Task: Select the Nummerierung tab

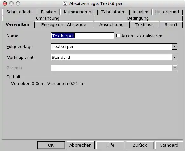Action: point(79,12)
